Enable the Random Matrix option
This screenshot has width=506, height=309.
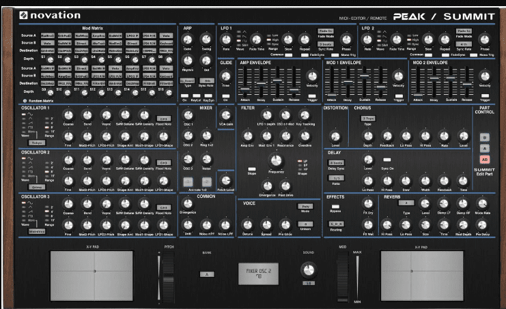25,101
